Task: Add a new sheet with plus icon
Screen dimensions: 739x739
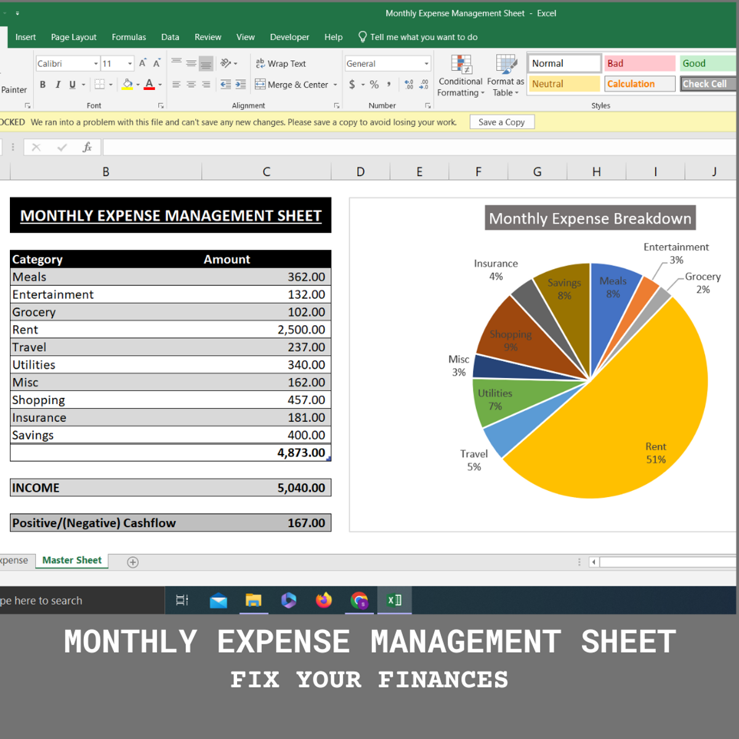Action: 132,562
